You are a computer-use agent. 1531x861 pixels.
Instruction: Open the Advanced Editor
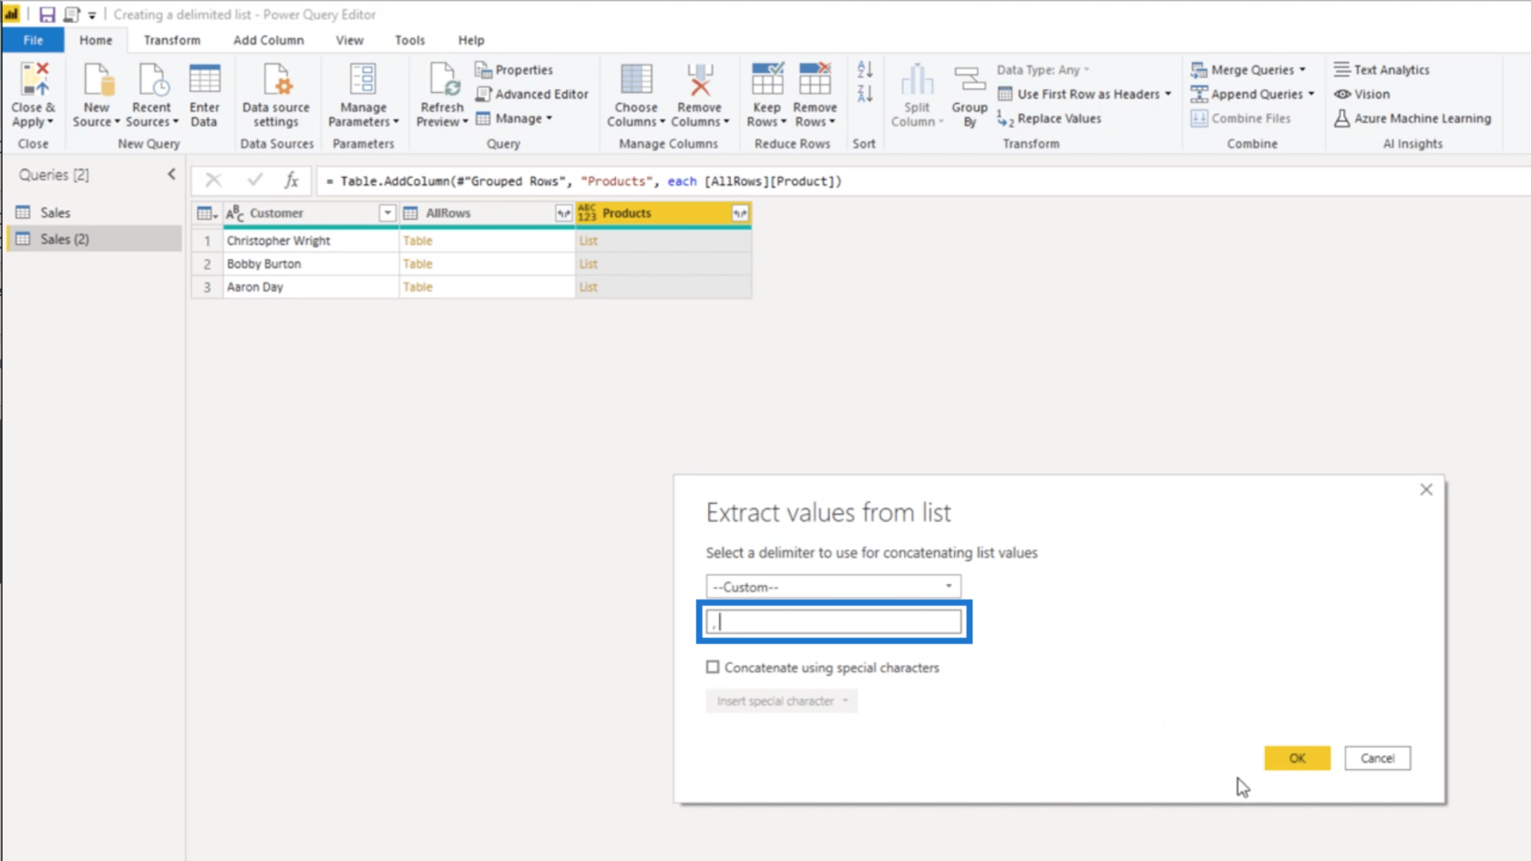[532, 94]
